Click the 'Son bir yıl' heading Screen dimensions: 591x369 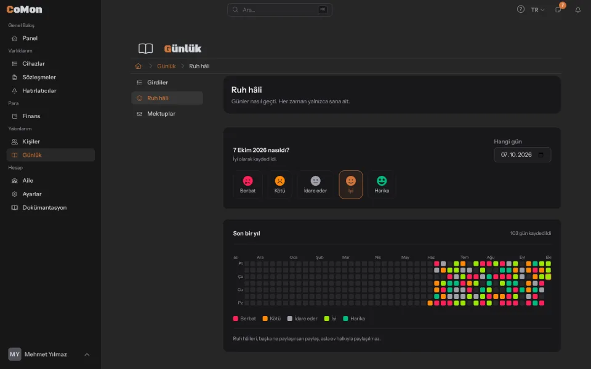[x=246, y=234]
